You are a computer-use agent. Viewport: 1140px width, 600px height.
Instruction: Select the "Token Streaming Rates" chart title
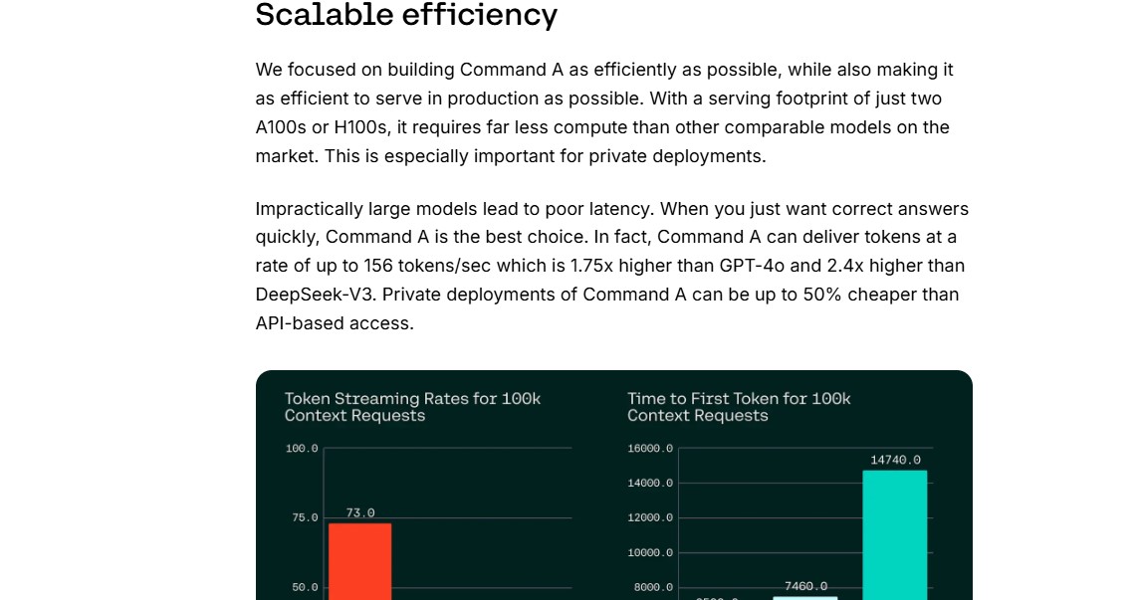click(412, 407)
